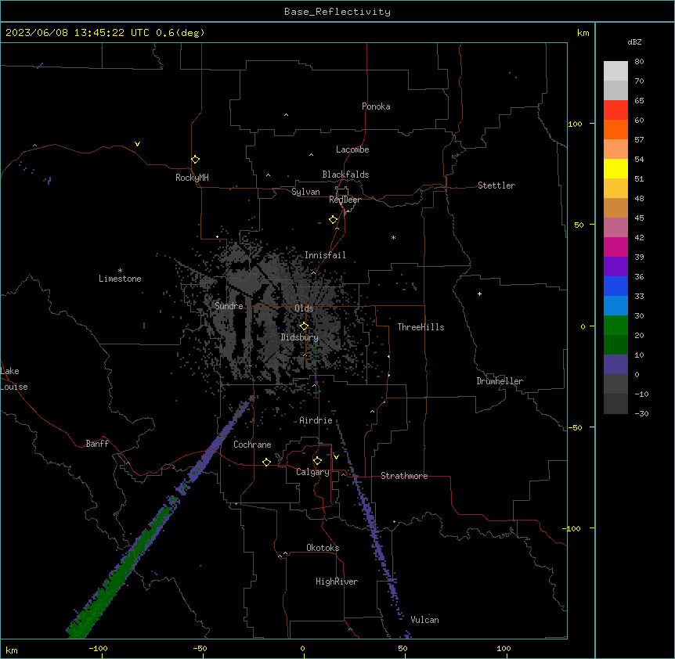Click the bright green 20-30 dBZ swatch
This screenshot has height=659, width=675.
(615, 326)
